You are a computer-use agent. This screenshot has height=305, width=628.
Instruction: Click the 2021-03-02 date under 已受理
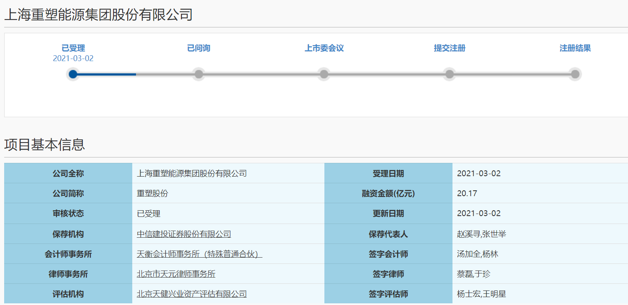(x=73, y=59)
